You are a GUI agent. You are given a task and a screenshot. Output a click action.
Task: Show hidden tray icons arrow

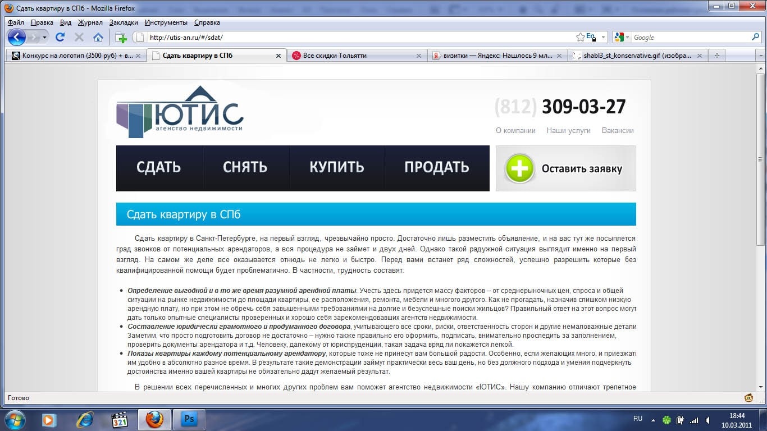click(652, 420)
